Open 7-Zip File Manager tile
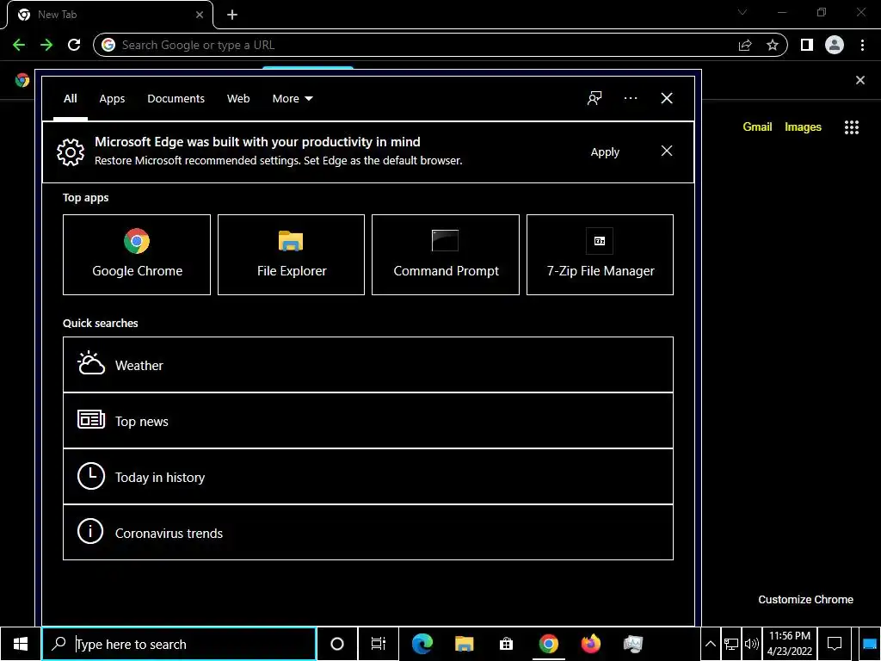The image size is (881, 661). pyautogui.click(x=600, y=255)
